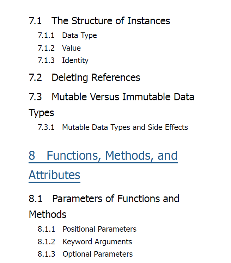Screen dimensions: 231x263
Task: Go to subsection 7.1.1 Data Type
Action: [67, 36]
